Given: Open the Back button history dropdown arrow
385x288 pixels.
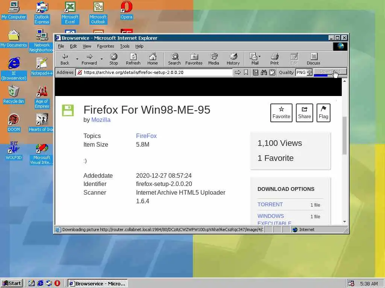Looking at the screenshot, I should coord(77,59).
